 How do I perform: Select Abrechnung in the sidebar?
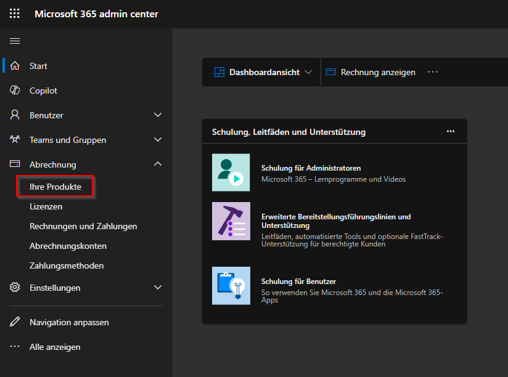click(x=53, y=164)
